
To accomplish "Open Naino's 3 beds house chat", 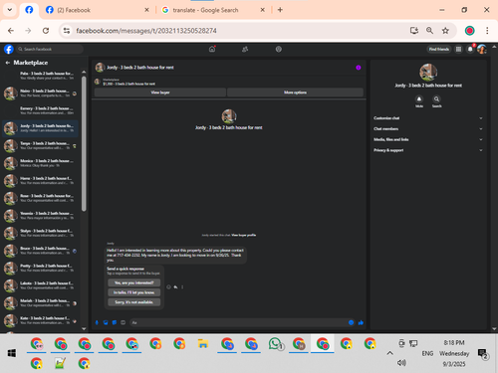I will tap(41, 93).
